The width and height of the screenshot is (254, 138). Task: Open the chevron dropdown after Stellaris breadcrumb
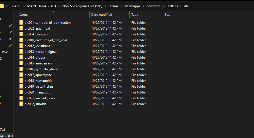181,6
